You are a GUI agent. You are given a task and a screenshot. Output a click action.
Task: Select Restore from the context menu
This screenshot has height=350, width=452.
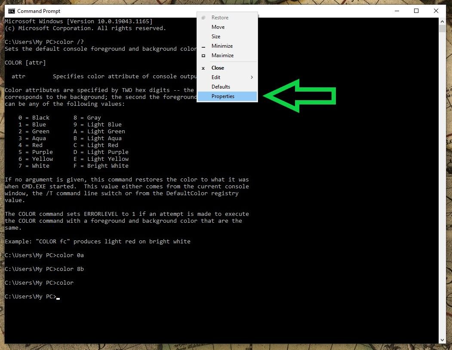point(220,18)
